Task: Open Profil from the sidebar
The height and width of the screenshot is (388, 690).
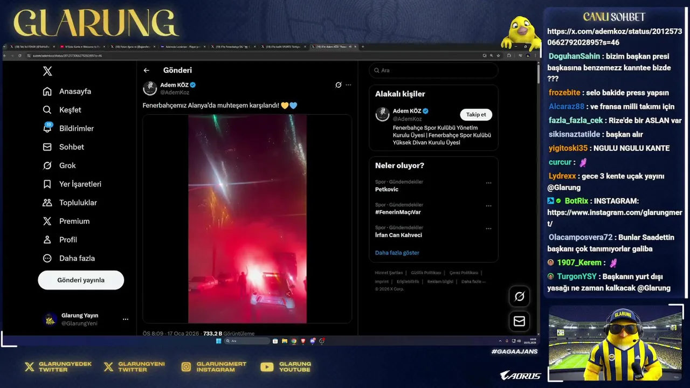Action: [x=60, y=240]
